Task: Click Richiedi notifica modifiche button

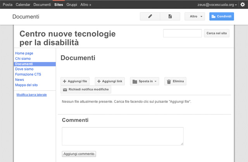Action: [x=86, y=89]
